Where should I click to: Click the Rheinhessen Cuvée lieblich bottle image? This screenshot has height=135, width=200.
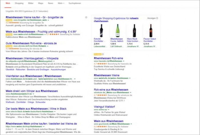tap(118, 31)
